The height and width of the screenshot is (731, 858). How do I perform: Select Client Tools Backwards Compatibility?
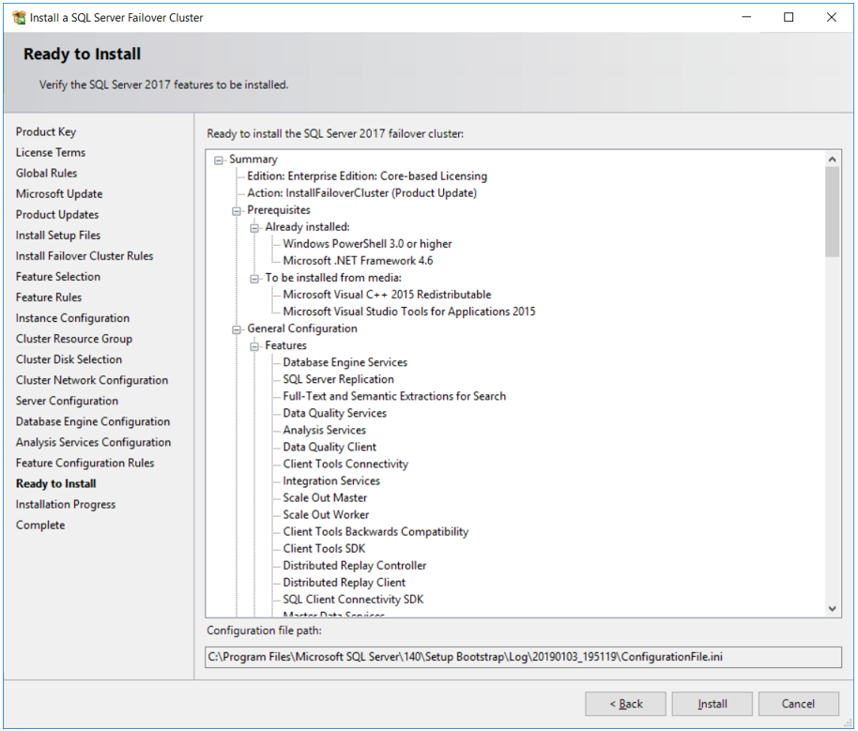pyautogui.click(x=375, y=532)
